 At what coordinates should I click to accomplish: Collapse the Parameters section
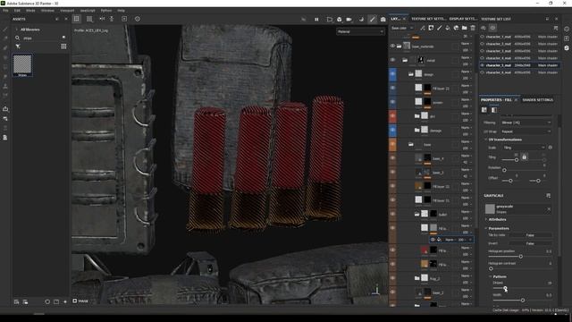pos(486,228)
